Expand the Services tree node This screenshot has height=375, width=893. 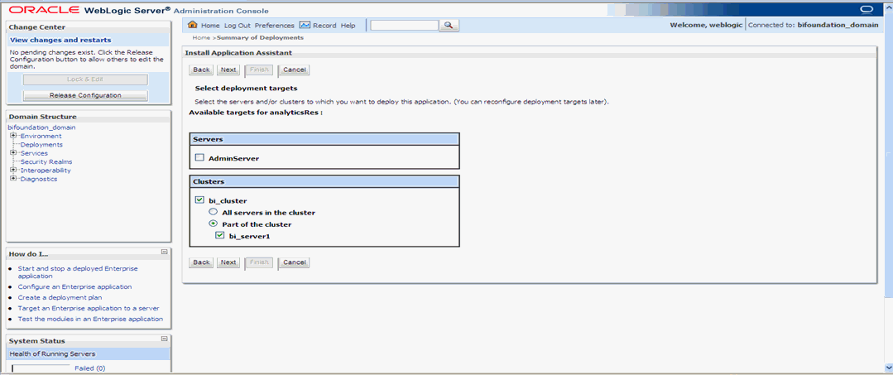tap(12, 153)
